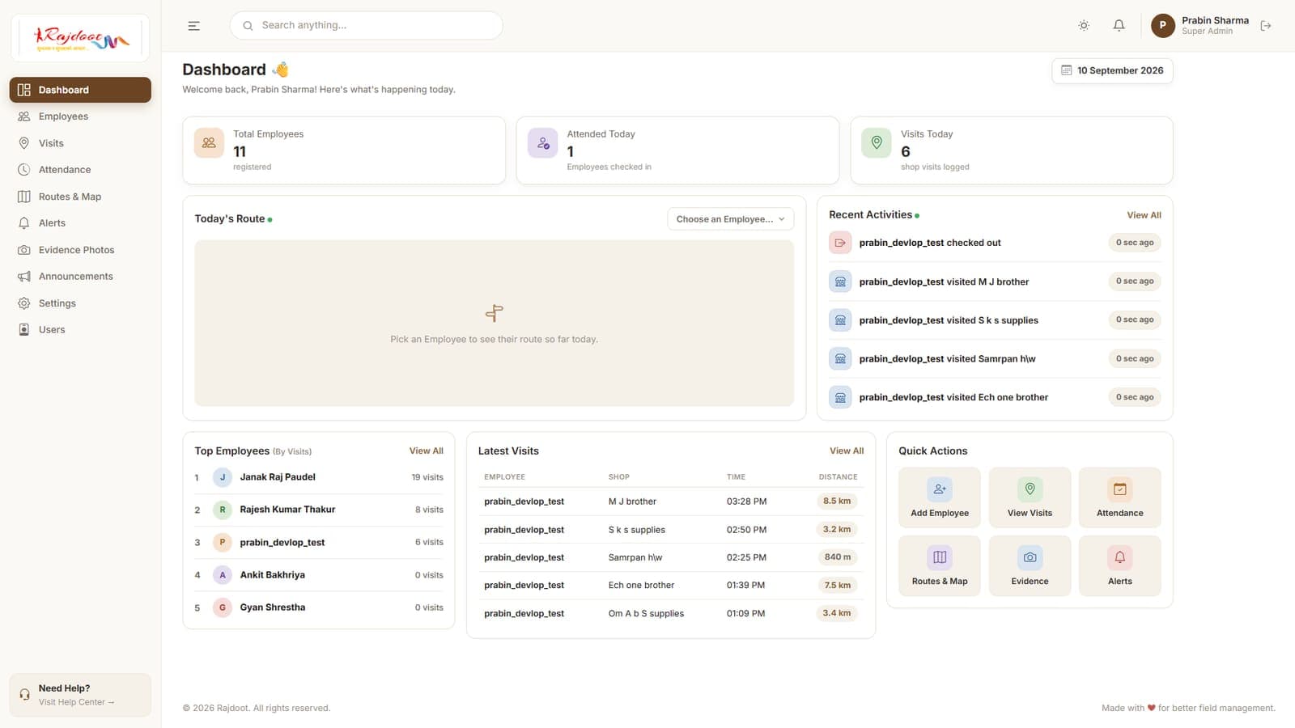The image size is (1295, 728).
Task: Toggle the light/dark theme sun icon
Action: (x=1084, y=26)
